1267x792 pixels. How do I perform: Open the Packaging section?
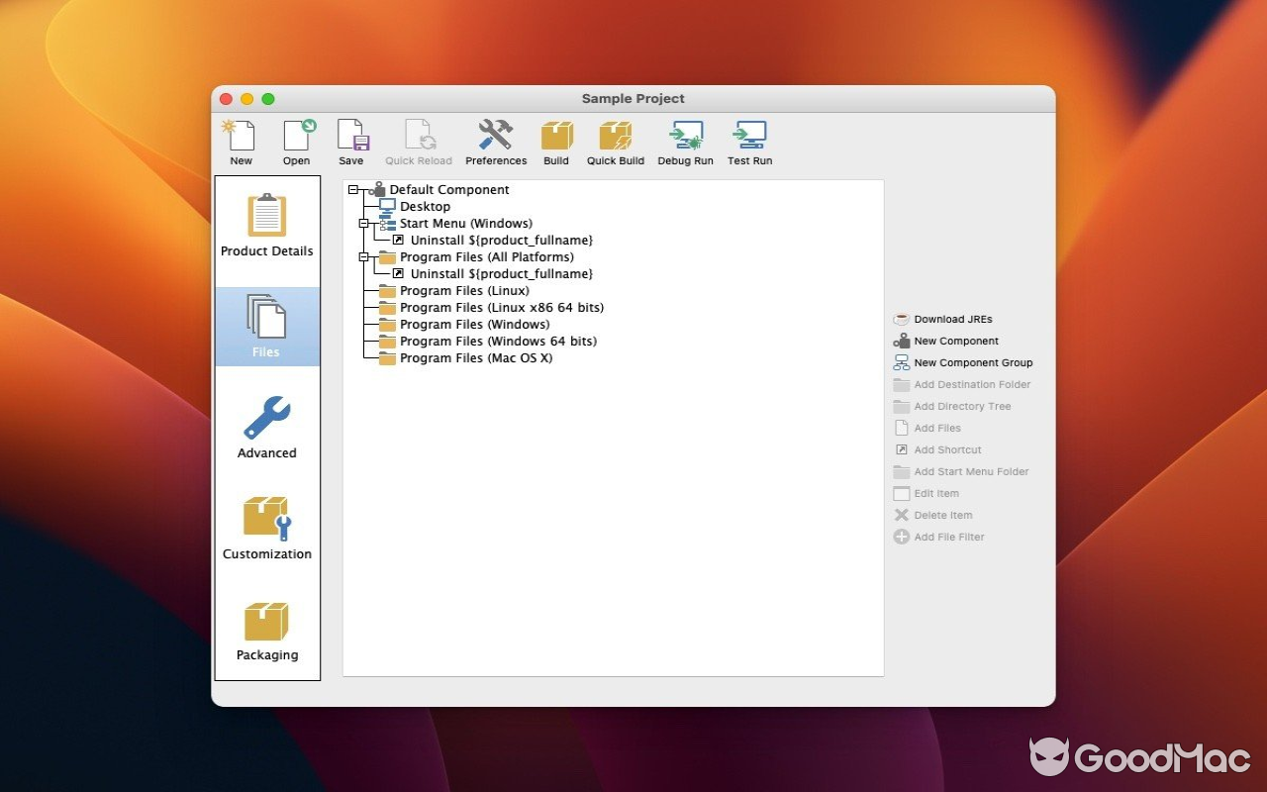pyautogui.click(x=266, y=630)
